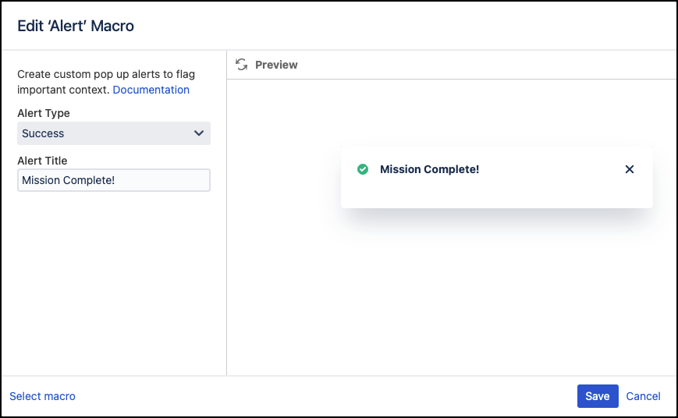Click the Preview header label

(x=276, y=65)
